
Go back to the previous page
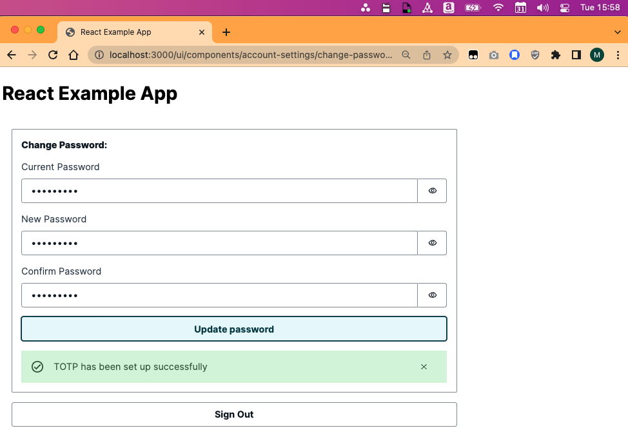click(12, 55)
